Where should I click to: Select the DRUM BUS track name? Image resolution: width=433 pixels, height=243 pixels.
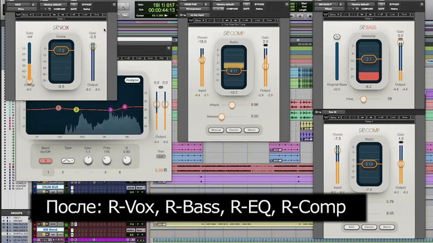point(50,187)
